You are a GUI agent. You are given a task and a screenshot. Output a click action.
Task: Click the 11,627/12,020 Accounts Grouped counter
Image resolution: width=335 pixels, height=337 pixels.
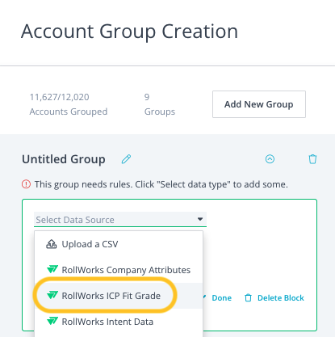(69, 104)
